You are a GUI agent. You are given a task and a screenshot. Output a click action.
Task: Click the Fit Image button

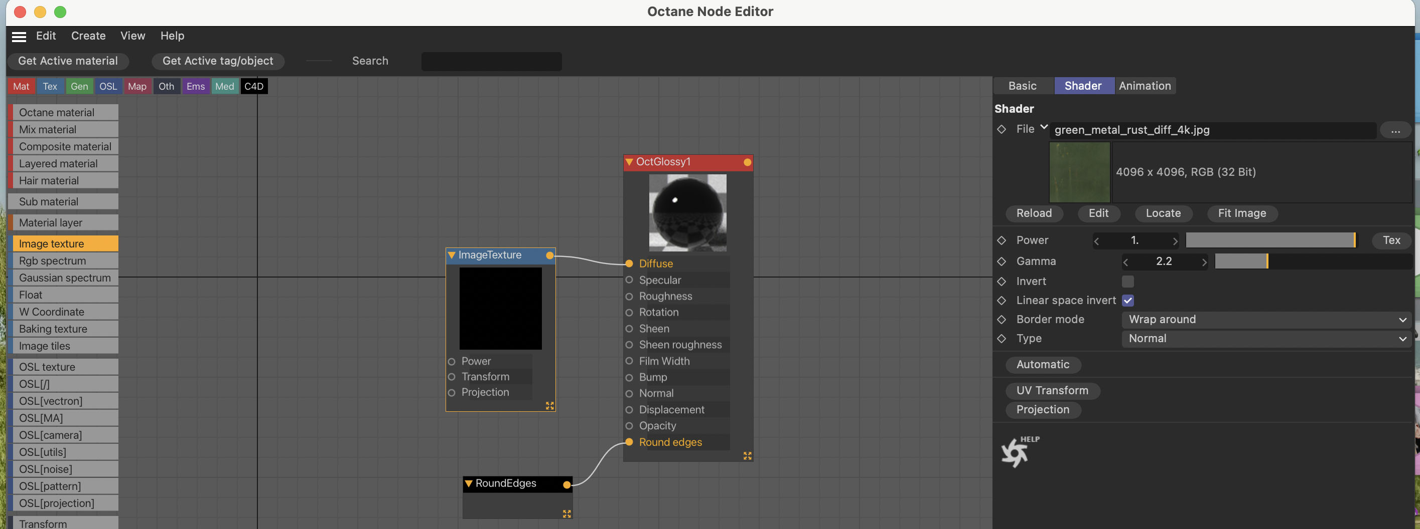pyautogui.click(x=1241, y=213)
